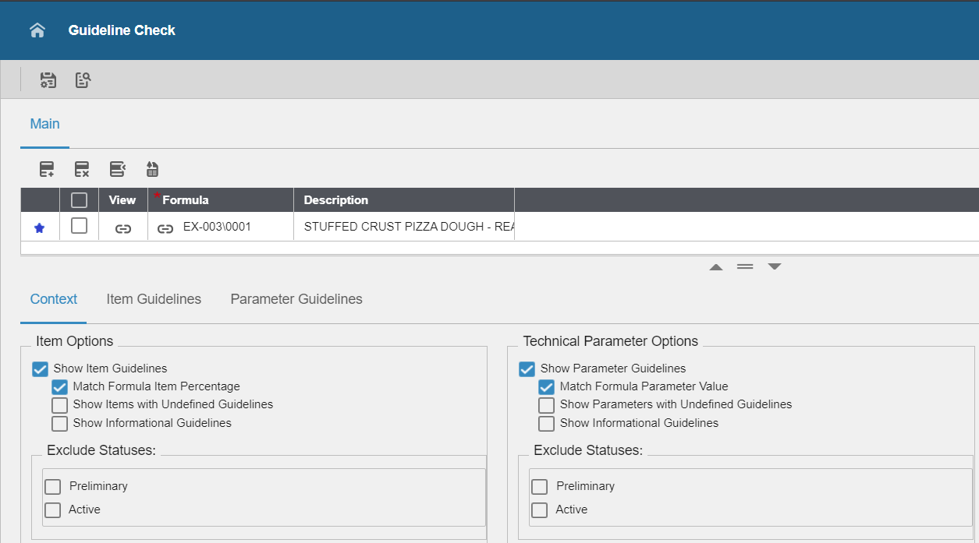Click the splitter handle between the arrows
Screen dimensions: 979x543
click(x=745, y=266)
